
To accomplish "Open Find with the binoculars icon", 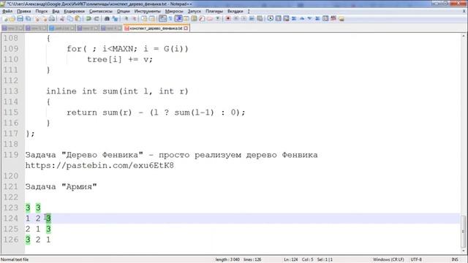I will tap(107, 18).
